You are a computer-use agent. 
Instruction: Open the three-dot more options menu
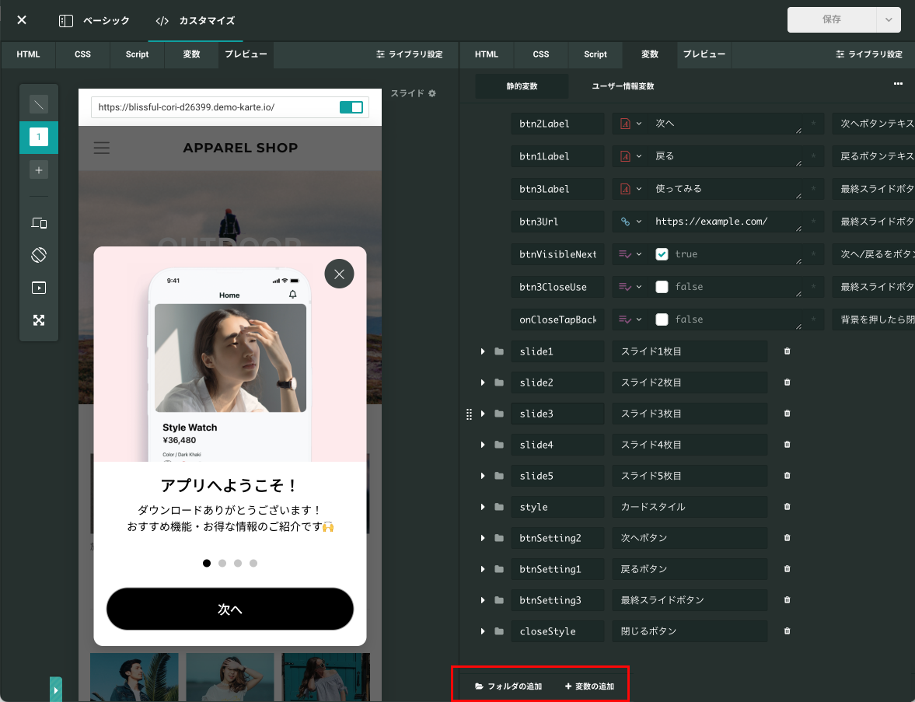898,84
